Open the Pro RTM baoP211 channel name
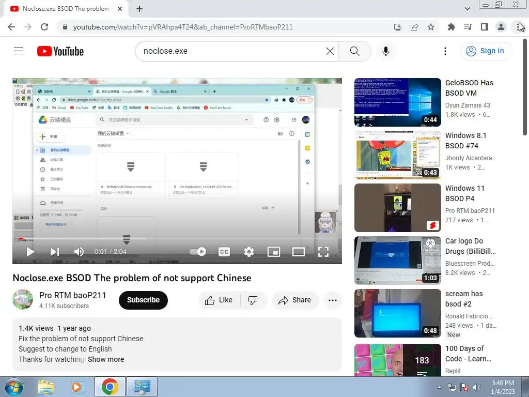This screenshot has height=397, width=529. (x=72, y=295)
